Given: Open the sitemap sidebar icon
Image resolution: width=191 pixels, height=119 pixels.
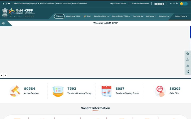Looking at the screenshot, I should pyautogui.click(x=188, y=60).
